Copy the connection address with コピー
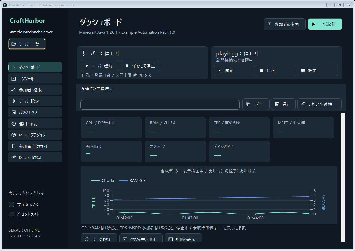This screenshot has width=355, height=251. point(256,104)
